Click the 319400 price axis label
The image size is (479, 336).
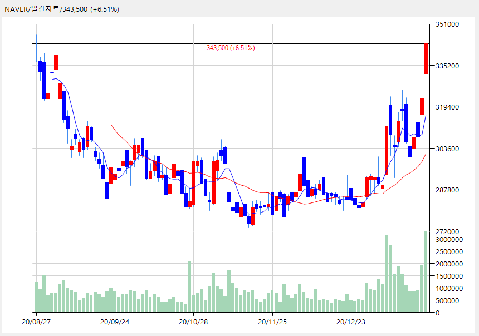(x=447, y=107)
